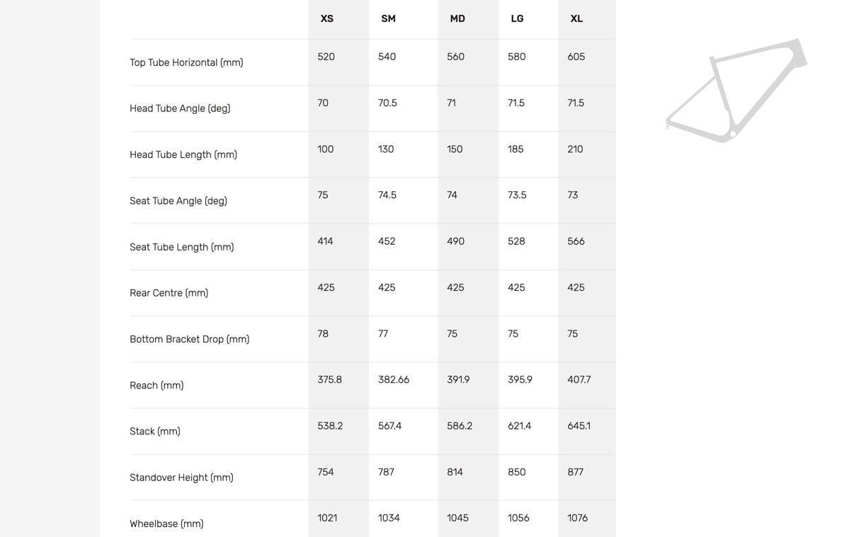Click the Top Tube Horizontal (mm) row label

coord(186,62)
